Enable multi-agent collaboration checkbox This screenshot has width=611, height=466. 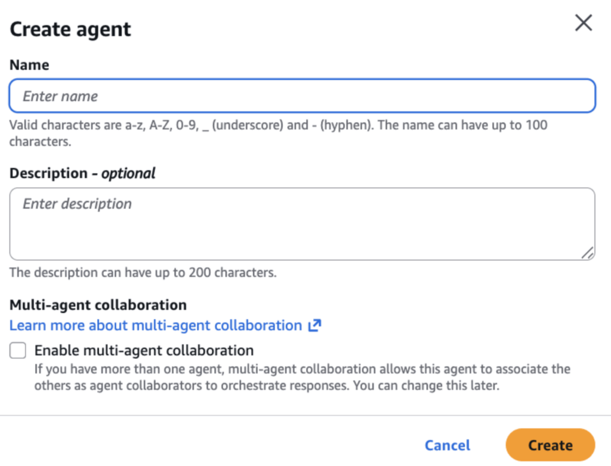coord(18,351)
